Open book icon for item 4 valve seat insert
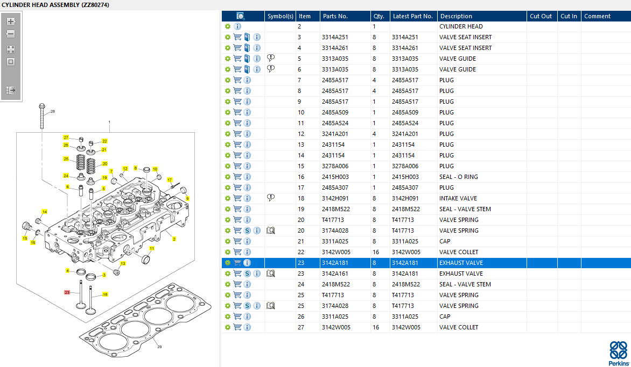The image size is (631, 367). 247,48
